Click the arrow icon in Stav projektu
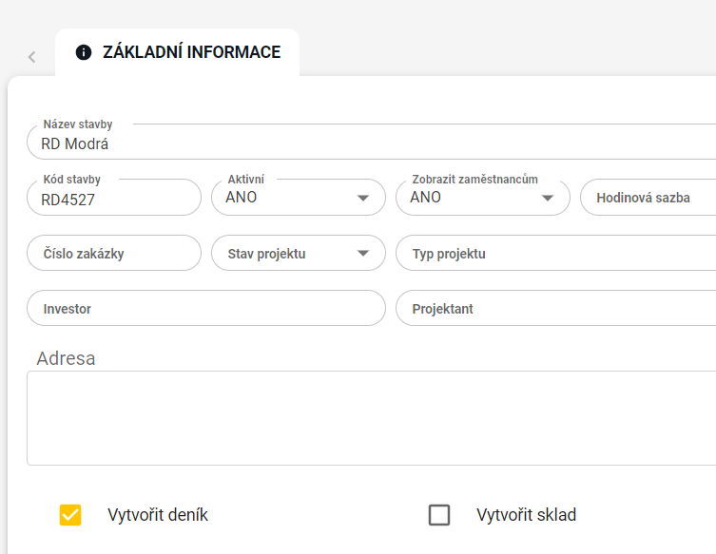Viewport: 716px width, 554px height. pyautogui.click(x=363, y=254)
